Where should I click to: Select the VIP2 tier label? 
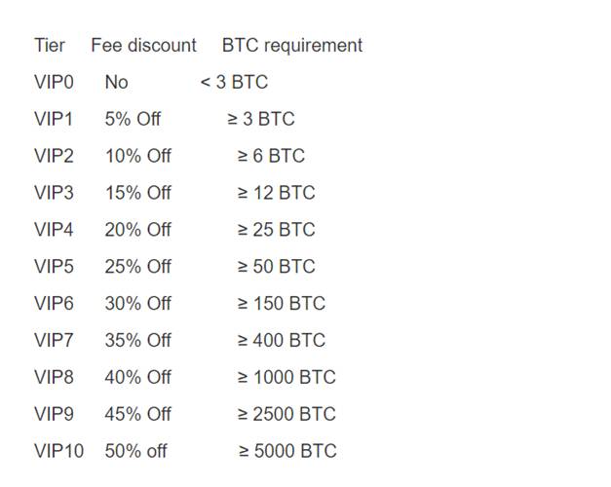coord(54,156)
